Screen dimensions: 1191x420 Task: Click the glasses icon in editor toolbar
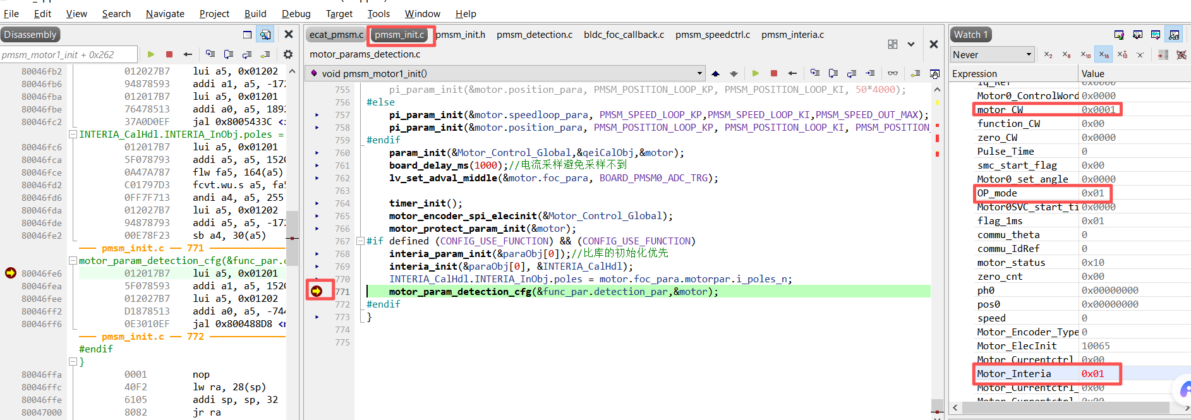[x=893, y=74]
